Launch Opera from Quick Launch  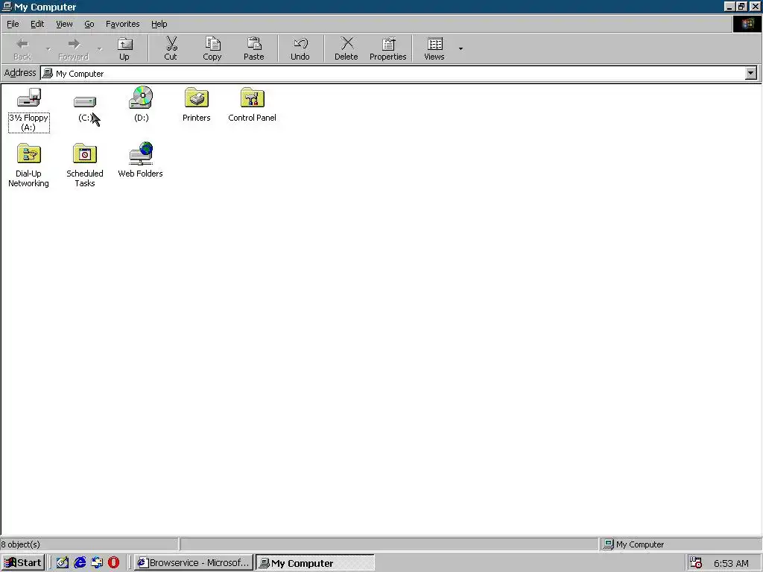click(x=114, y=563)
